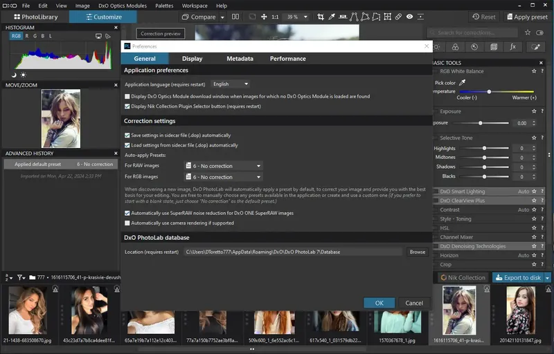This screenshot has width=554, height=354.
Task: Set zoom to 1:1
Action: pos(275,17)
